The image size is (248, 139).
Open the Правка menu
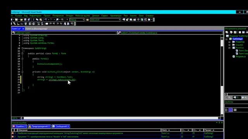[x=19, y=16]
